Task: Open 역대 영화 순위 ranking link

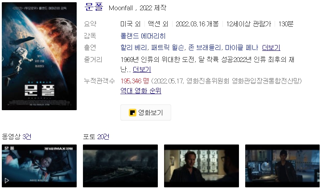Action: pyautogui.click(x=141, y=91)
